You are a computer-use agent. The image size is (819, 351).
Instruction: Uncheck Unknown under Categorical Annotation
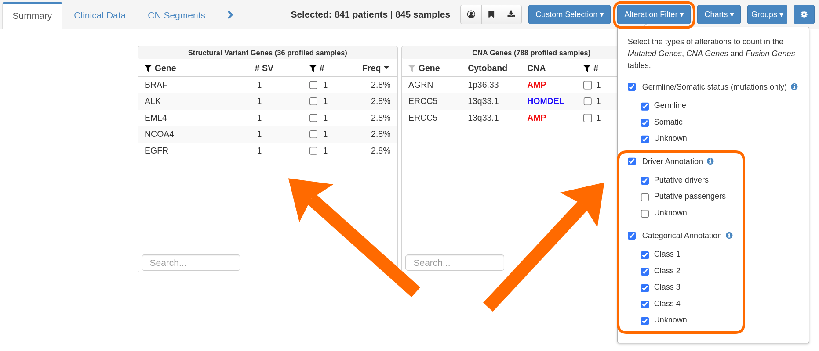[645, 321]
